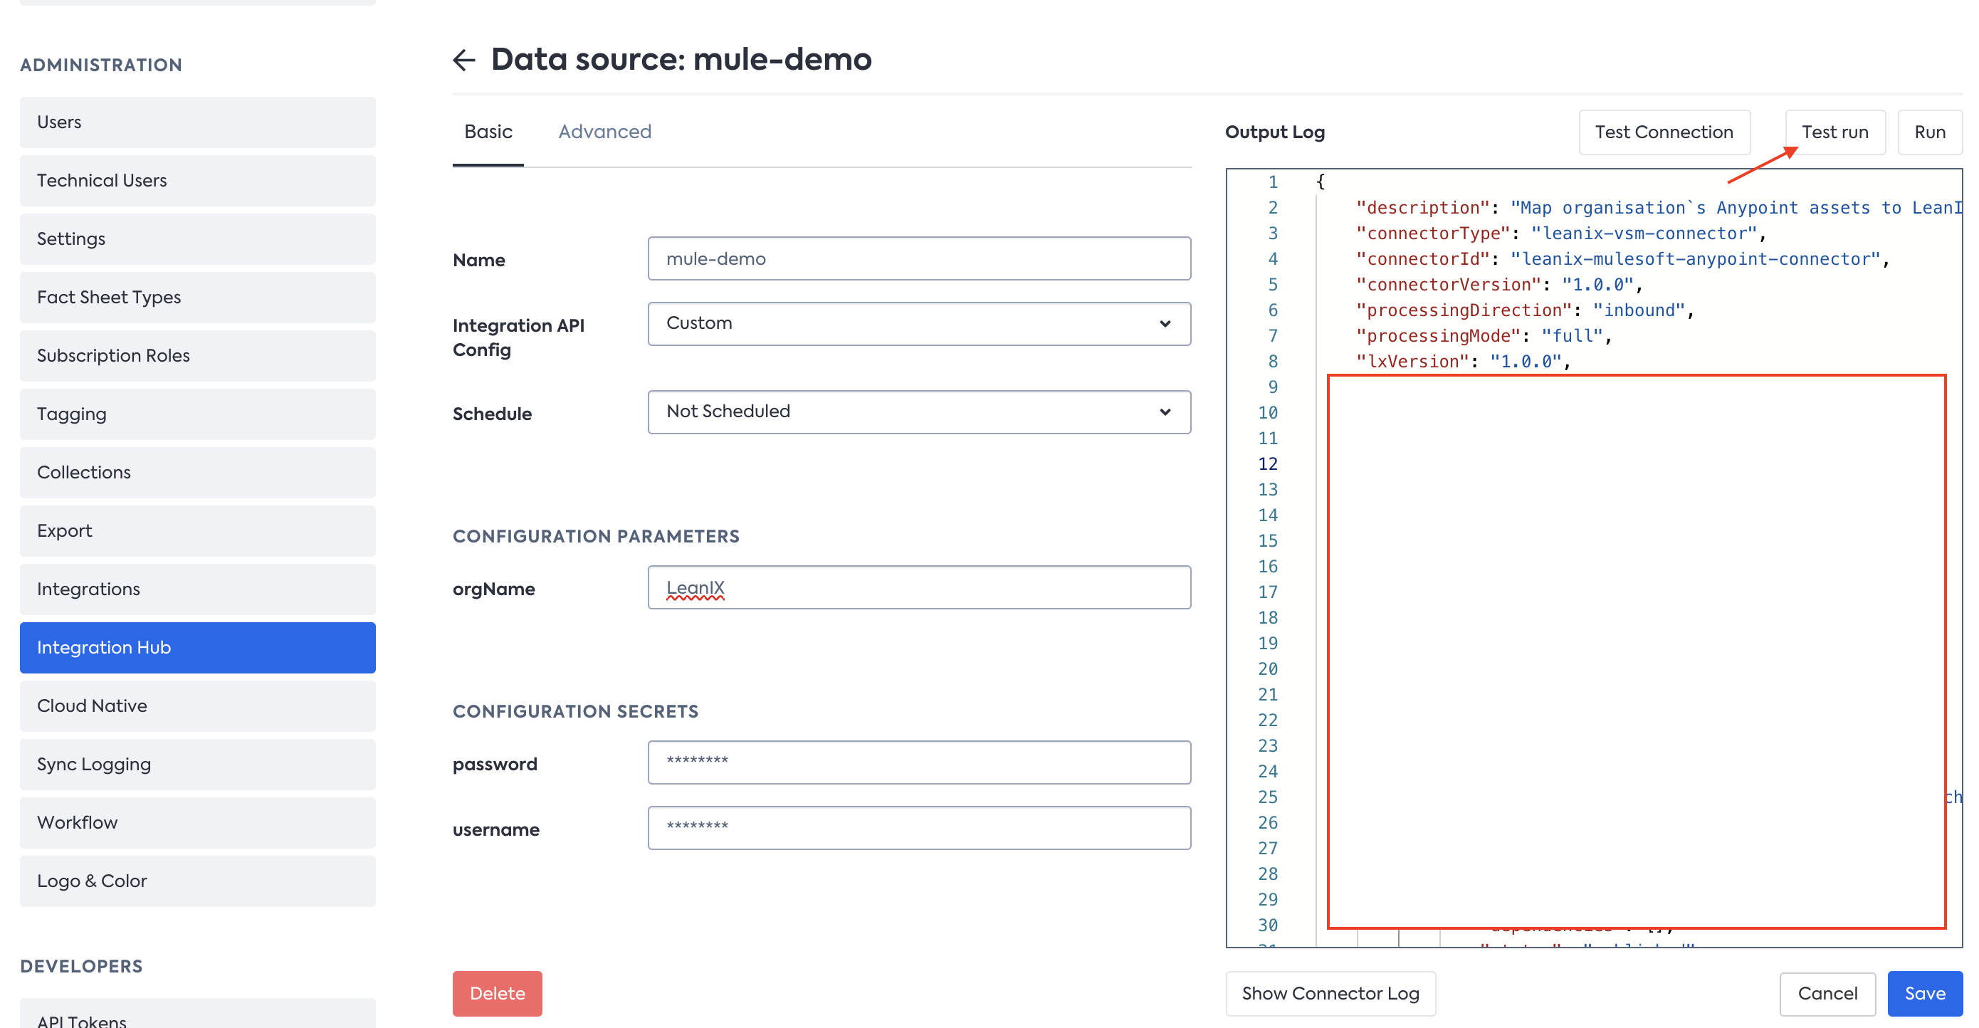The height and width of the screenshot is (1028, 1979).
Task: Open Sync Logging in the sidebar
Action: coord(197,764)
